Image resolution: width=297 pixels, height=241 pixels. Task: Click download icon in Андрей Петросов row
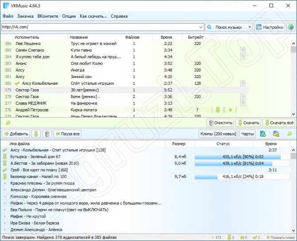218,110
